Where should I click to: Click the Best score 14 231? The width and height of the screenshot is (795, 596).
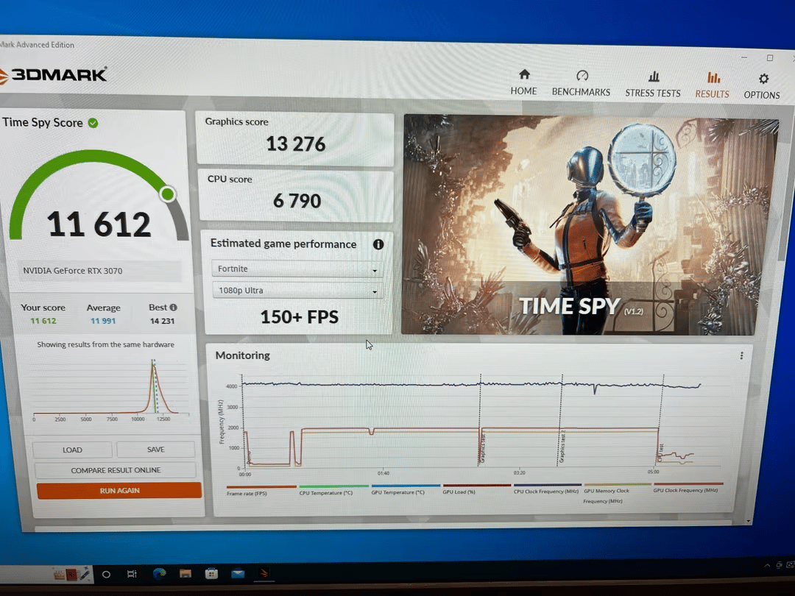pos(162,321)
